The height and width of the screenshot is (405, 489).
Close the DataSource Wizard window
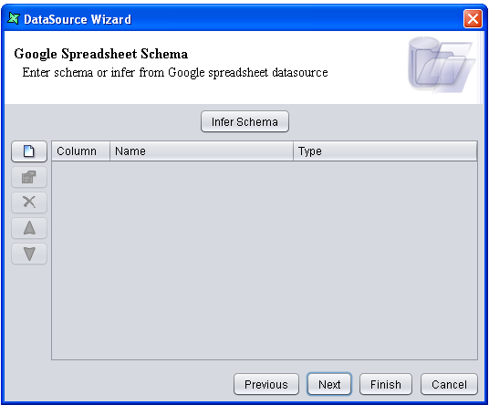coord(473,19)
